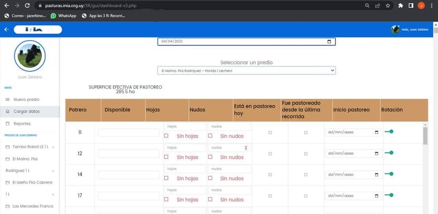Click the bookmark star icon in address bar

coord(388,5)
